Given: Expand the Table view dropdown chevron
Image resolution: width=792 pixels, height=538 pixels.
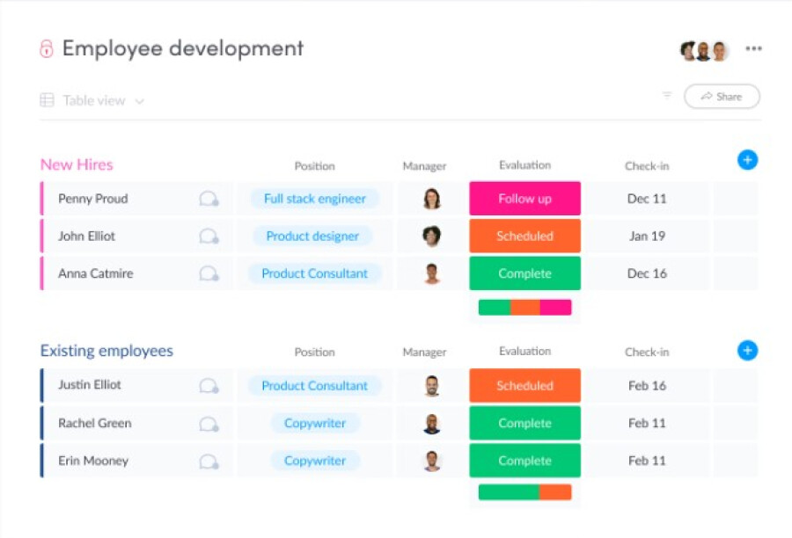Looking at the screenshot, I should 139,101.
